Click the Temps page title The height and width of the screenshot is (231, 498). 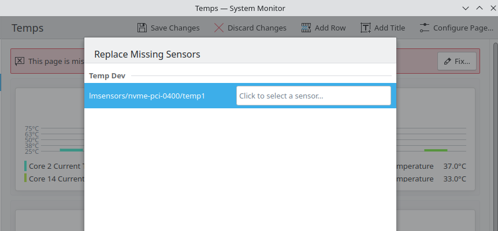click(x=28, y=28)
